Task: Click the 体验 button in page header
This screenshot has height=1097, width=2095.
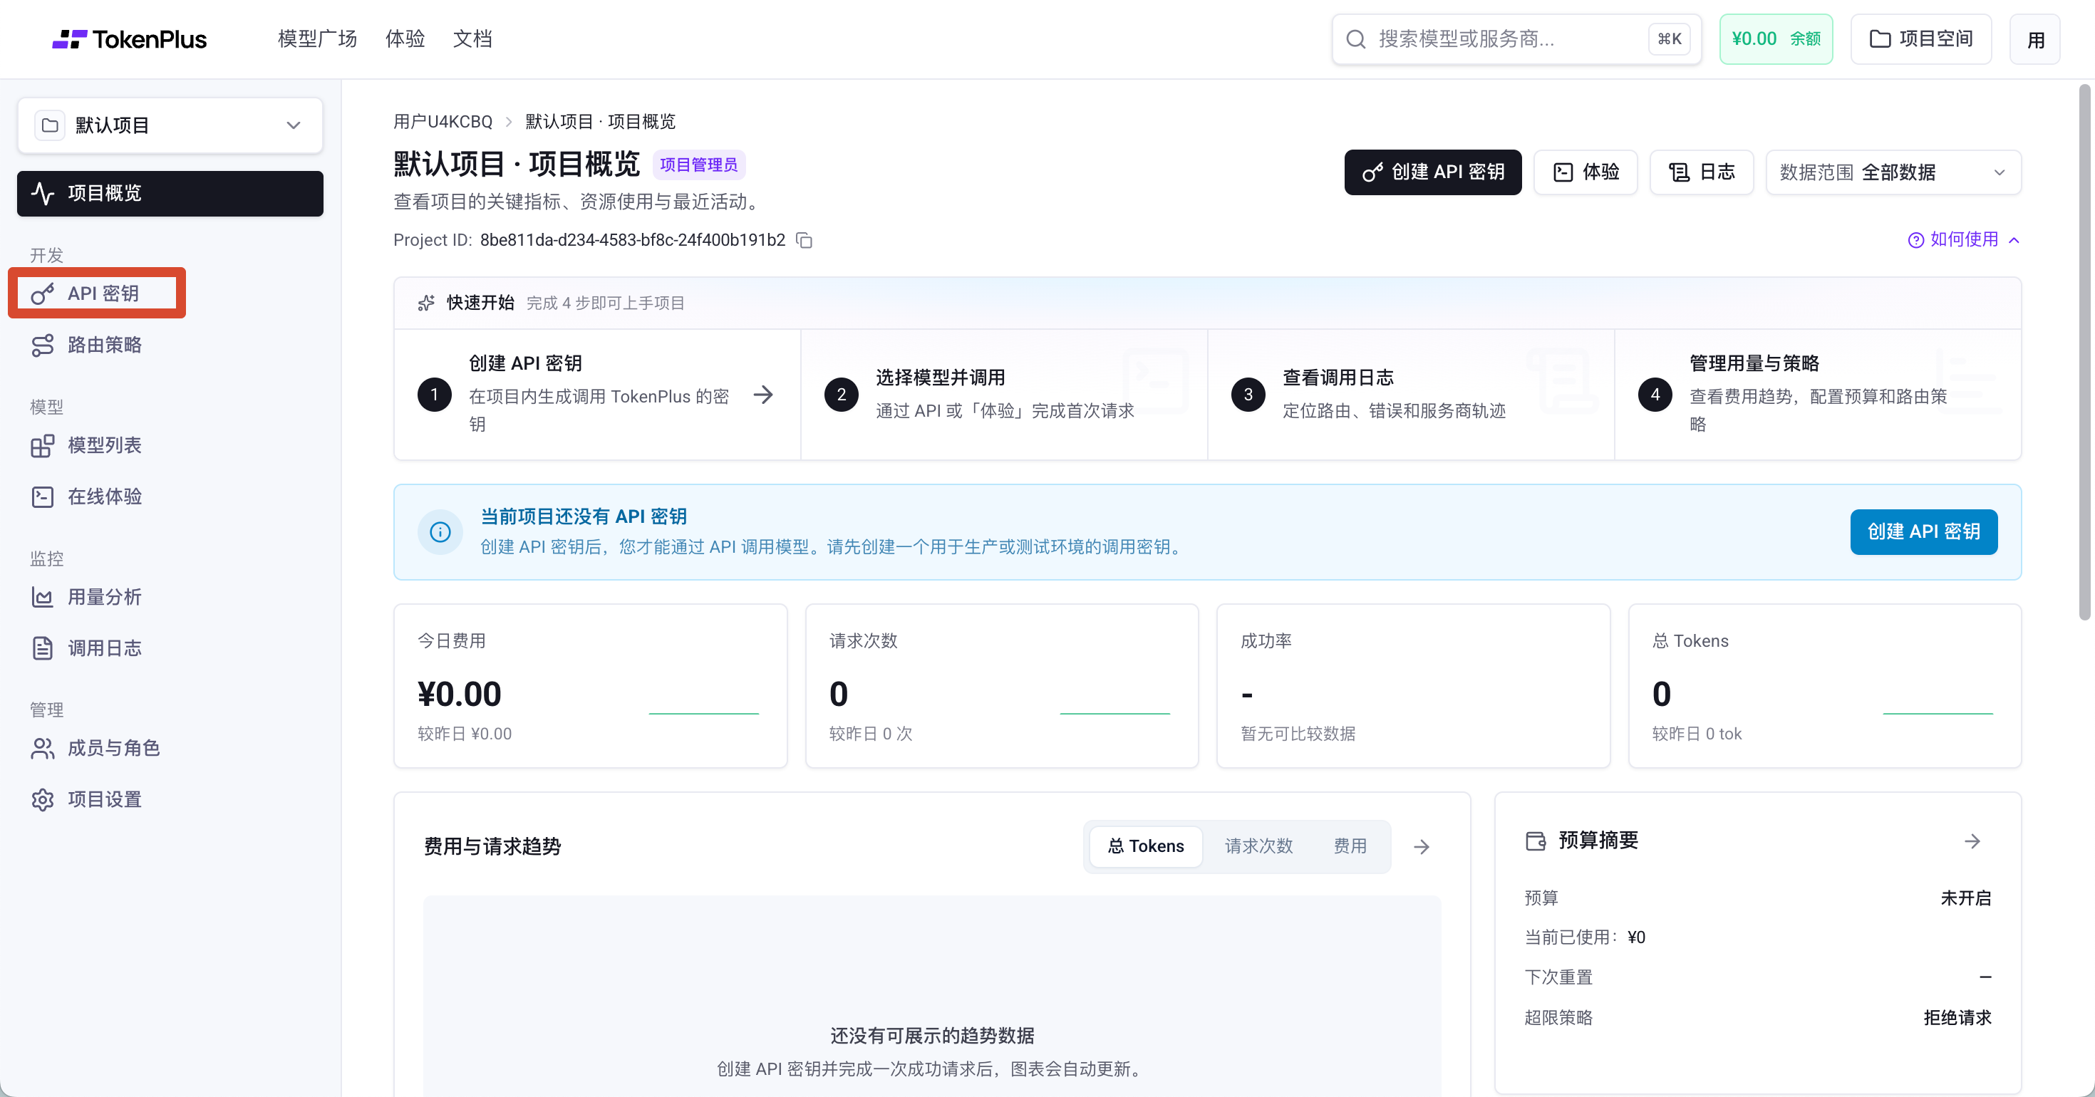Action: [x=1585, y=172]
